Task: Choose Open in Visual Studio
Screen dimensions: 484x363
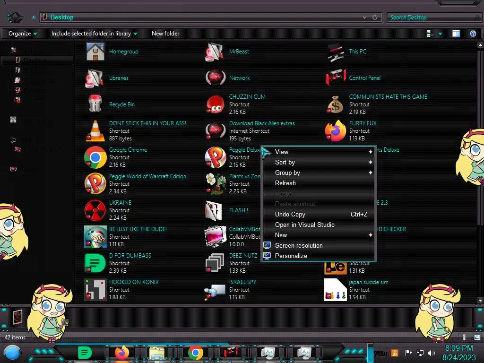Action: point(319,225)
